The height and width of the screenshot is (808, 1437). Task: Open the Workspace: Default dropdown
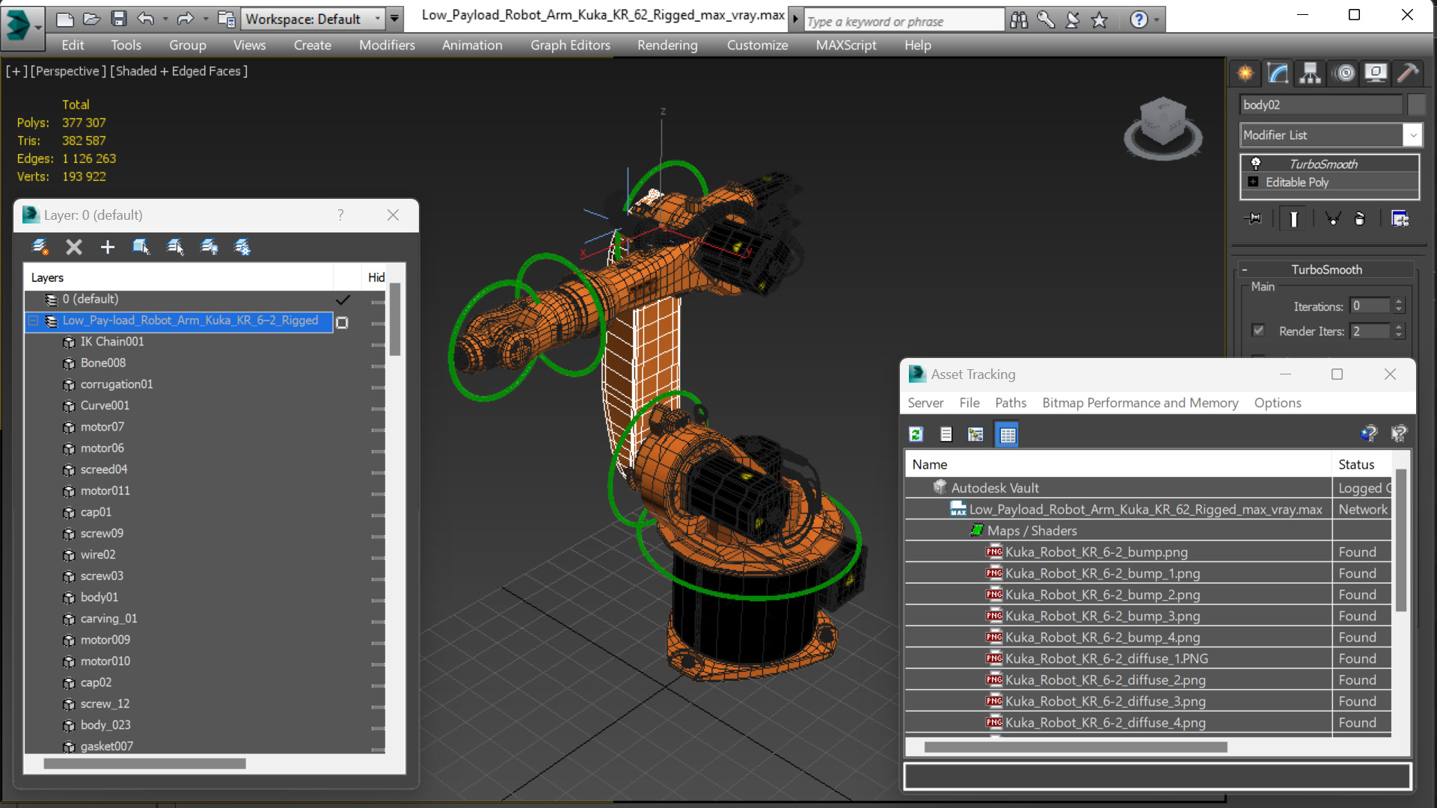313,19
